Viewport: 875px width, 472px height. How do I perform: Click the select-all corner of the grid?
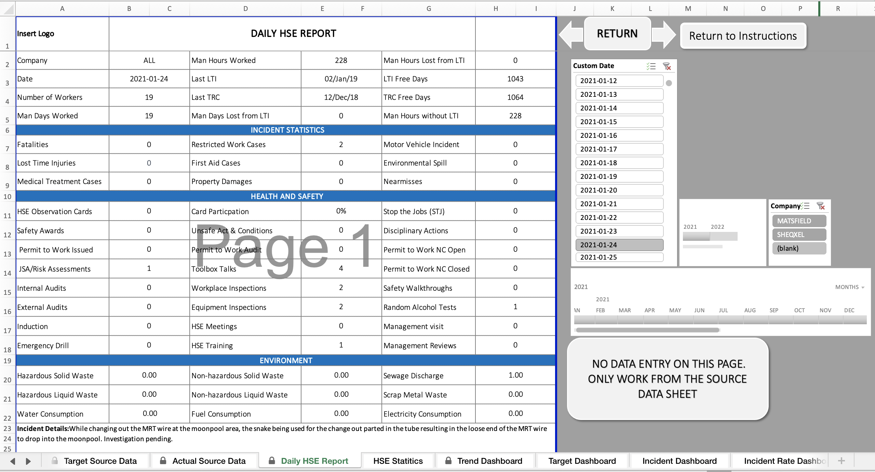(8, 9)
